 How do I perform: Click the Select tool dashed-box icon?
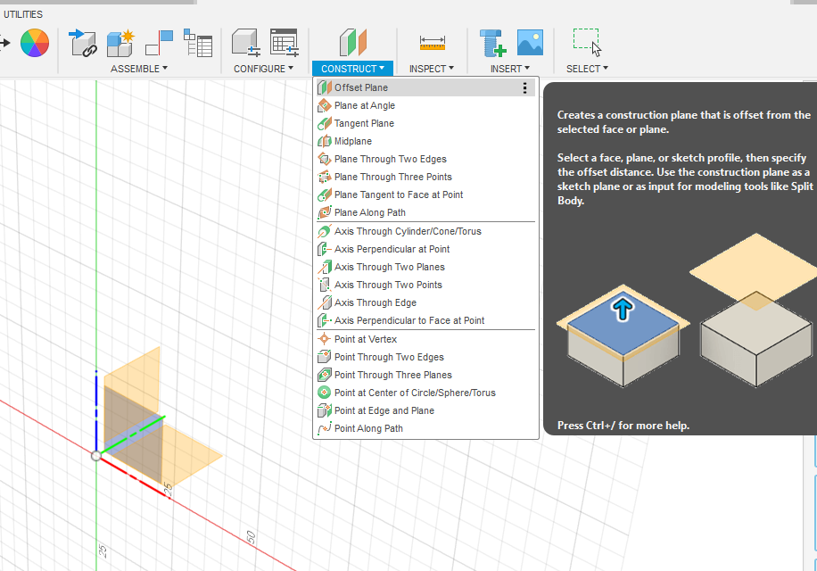[586, 42]
